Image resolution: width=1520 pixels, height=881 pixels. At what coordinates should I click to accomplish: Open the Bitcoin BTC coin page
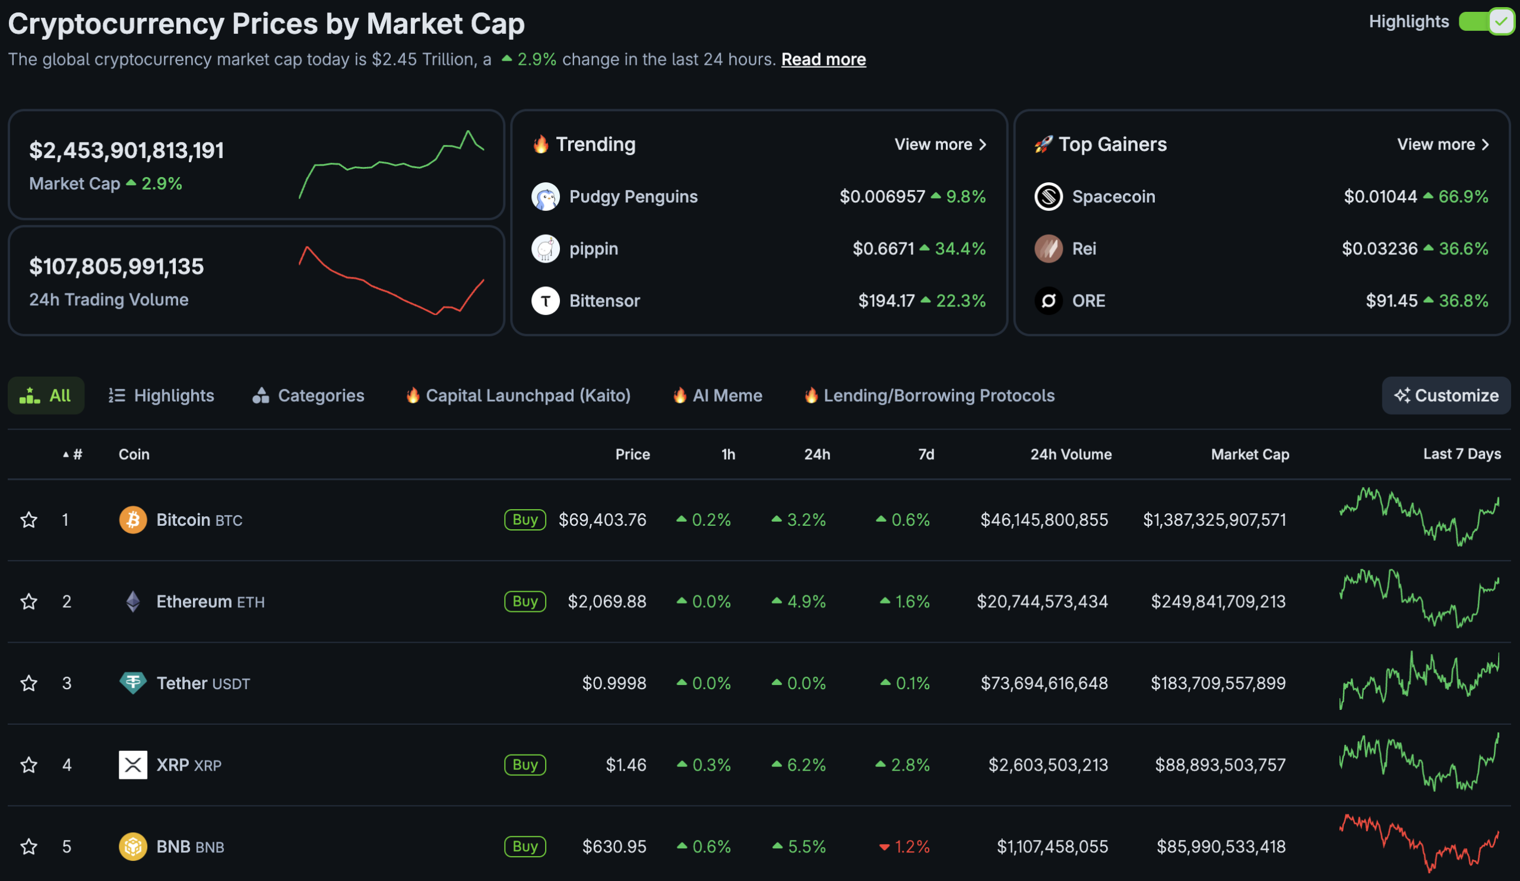click(199, 520)
